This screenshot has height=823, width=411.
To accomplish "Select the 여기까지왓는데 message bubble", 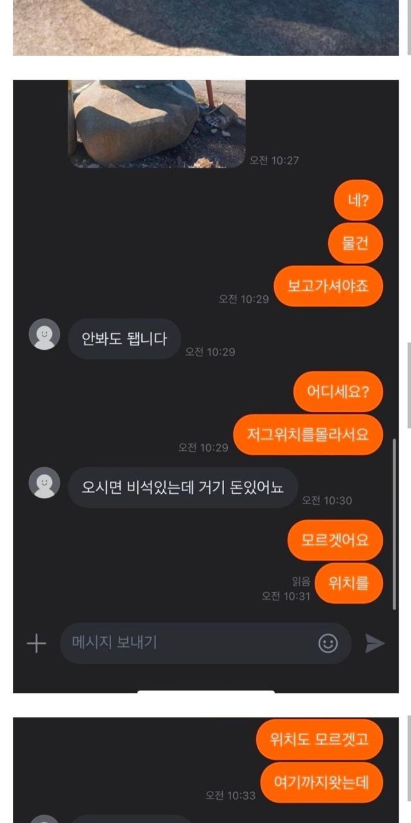I will (x=322, y=782).
